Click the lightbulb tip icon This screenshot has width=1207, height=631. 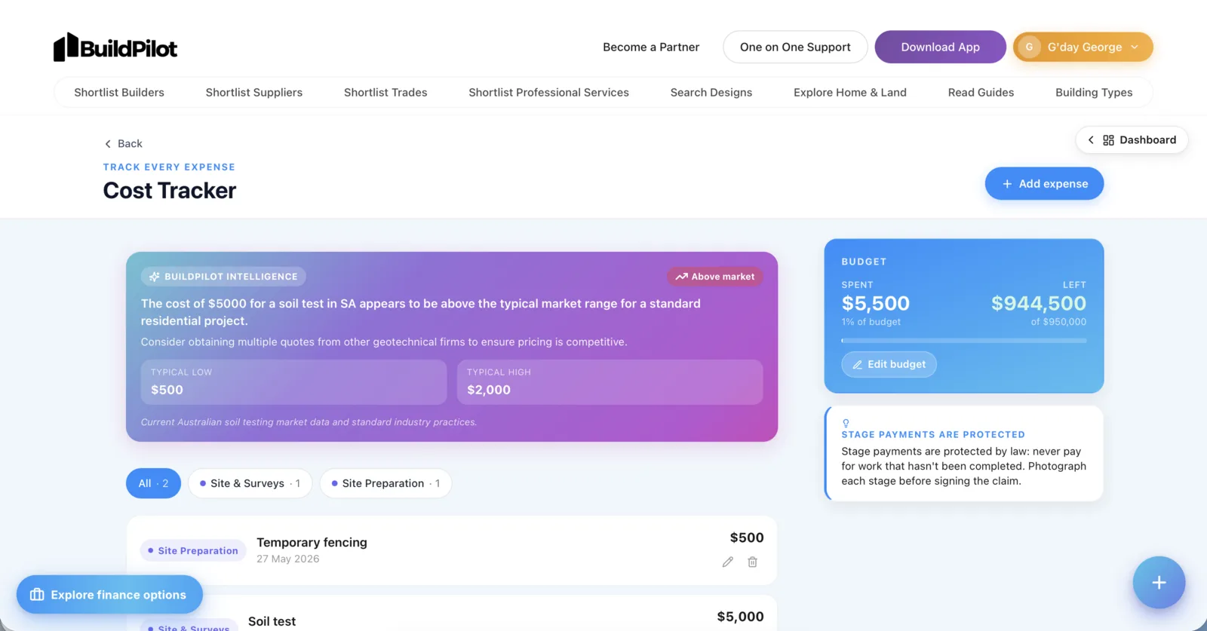tap(846, 423)
